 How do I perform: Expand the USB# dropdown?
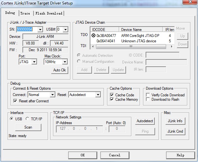65,30
